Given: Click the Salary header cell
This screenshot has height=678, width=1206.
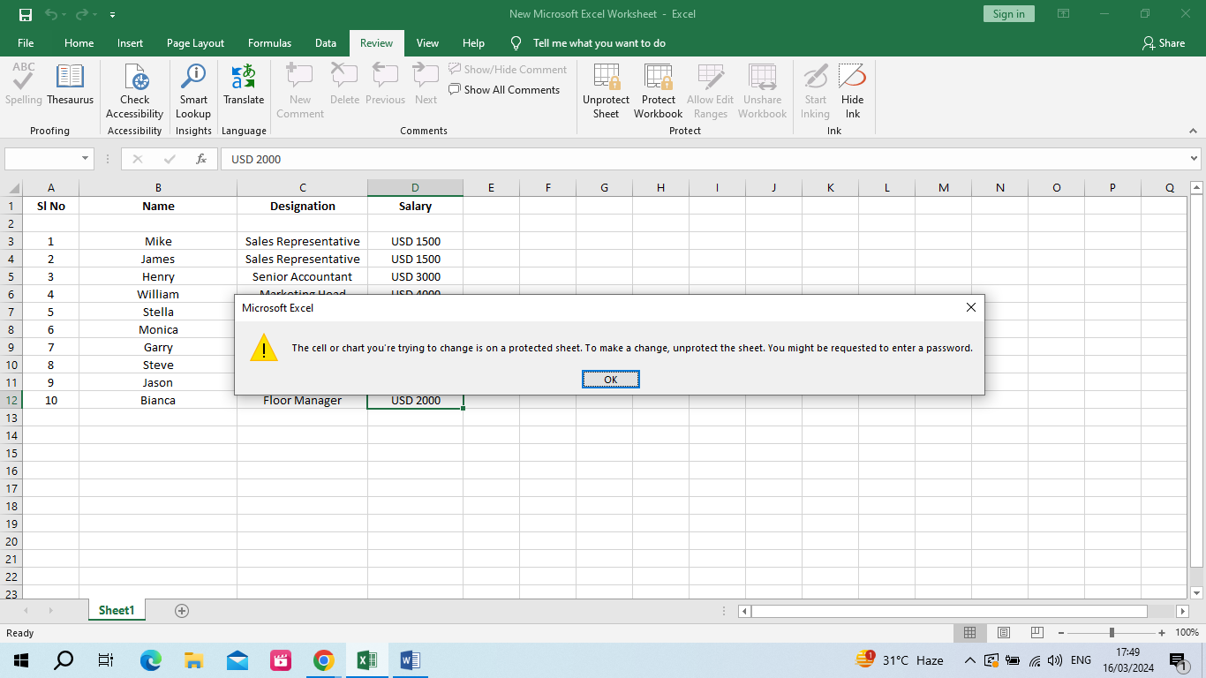Looking at the screenshot, I should [x=415, y=206].
